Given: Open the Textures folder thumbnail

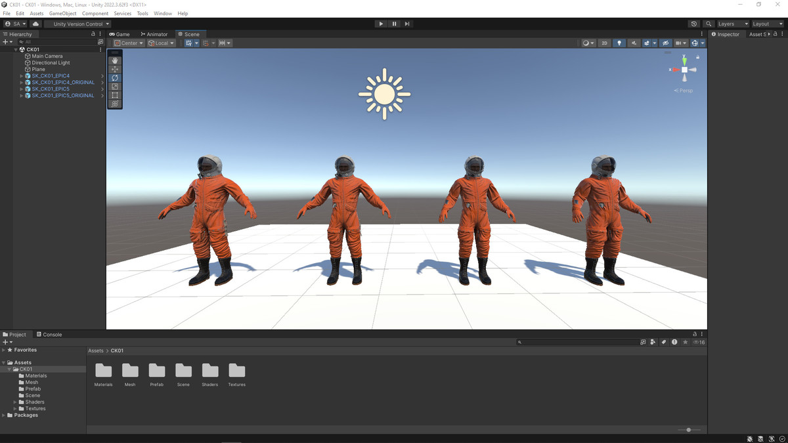Looking at the screenshot, I should pos(236,371).
